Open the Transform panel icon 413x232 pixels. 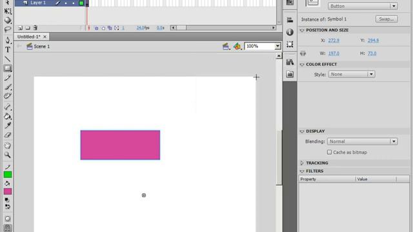pos(290,44)
